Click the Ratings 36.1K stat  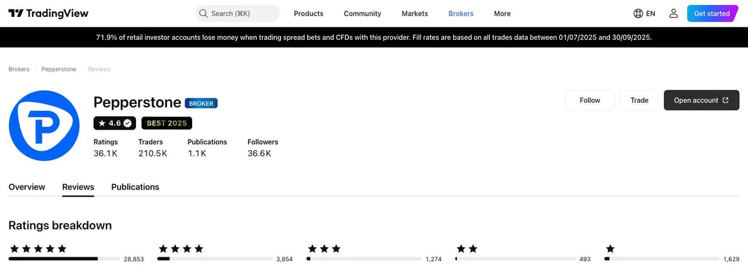pyautogui.click(x=106, y=148)
